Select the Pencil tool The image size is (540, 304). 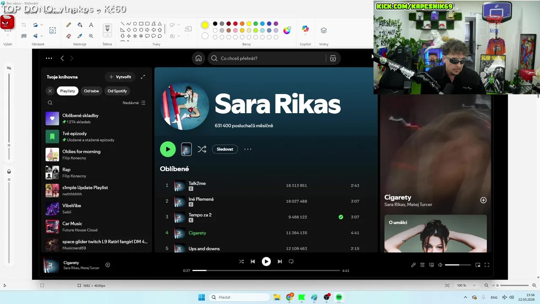click(x=68, y=25)
